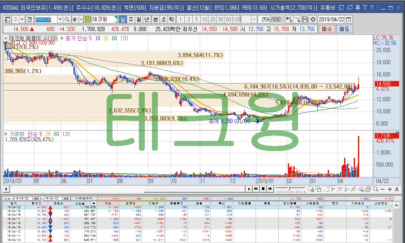Viewport: 405px width, 243px height.
Task: Click the help question mark icon
Action: 372,8
